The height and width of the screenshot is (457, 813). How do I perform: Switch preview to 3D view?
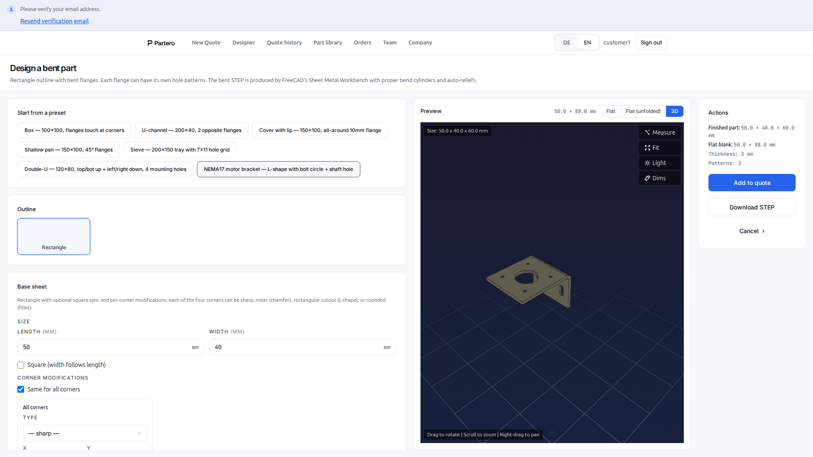coord(675,111)
